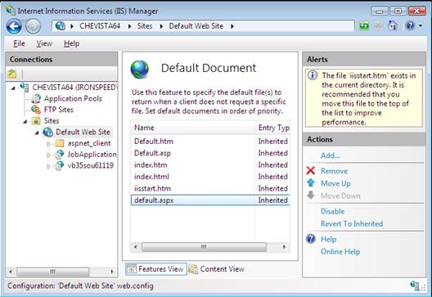Image resolution: width=432 pixels, height=297 pixels.
Task: Click the document list horizontal scrollbar thumb
Action: pos(204,247)
